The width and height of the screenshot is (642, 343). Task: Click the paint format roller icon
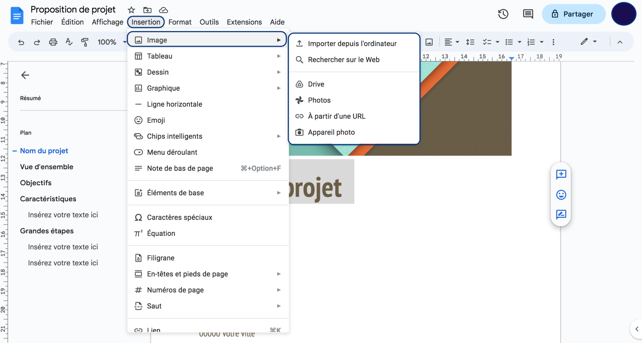(85, 42)
